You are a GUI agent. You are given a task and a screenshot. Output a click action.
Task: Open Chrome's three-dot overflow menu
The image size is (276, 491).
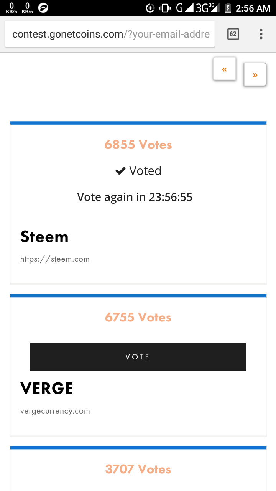click(261, 34)
